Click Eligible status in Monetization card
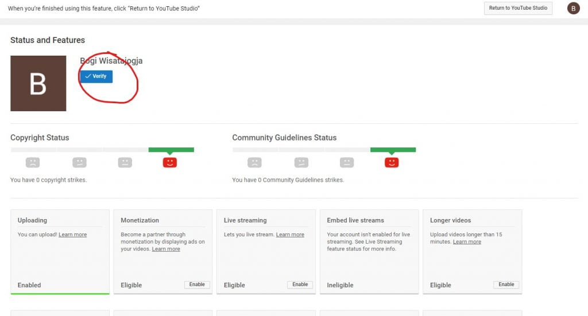 [x=131, y=285]
